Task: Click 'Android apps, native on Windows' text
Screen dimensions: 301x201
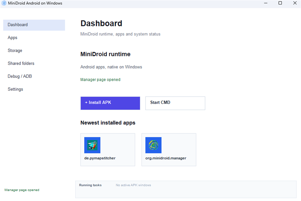Action: pos(111,67)
